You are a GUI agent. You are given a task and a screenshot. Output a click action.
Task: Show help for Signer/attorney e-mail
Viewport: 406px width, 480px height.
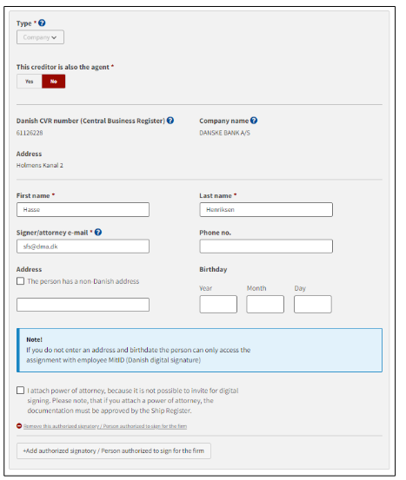tap(98, 233)
